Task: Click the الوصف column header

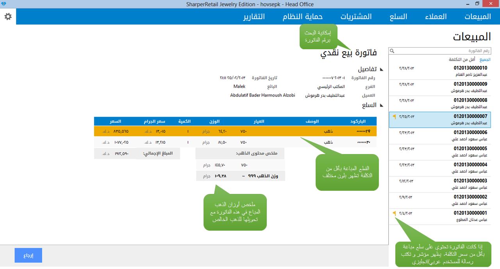Action: coord(312,121)
